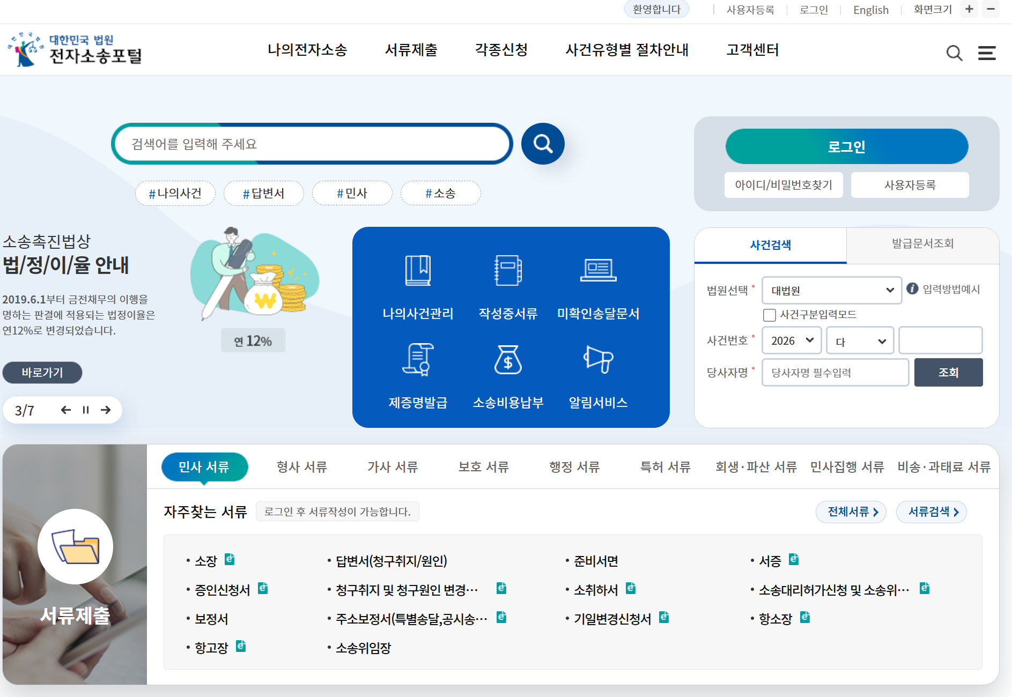Click the search button beside the keyword field
Screen dimensions: 1012x697
(542, 143)
